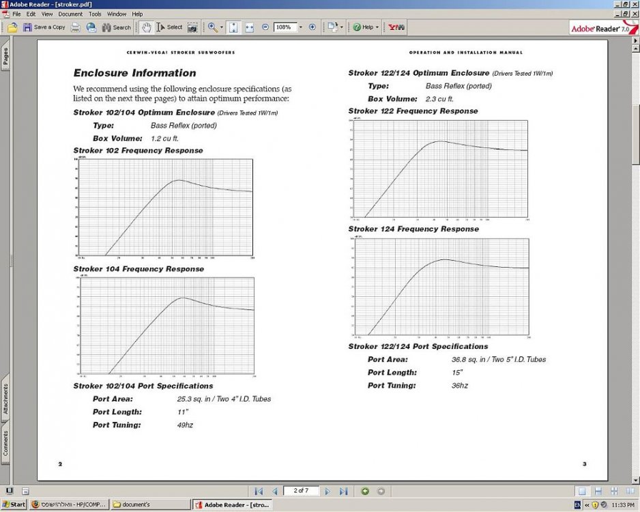
Task: Open a file with the folder icon
Action: click(x=12, y=27)
